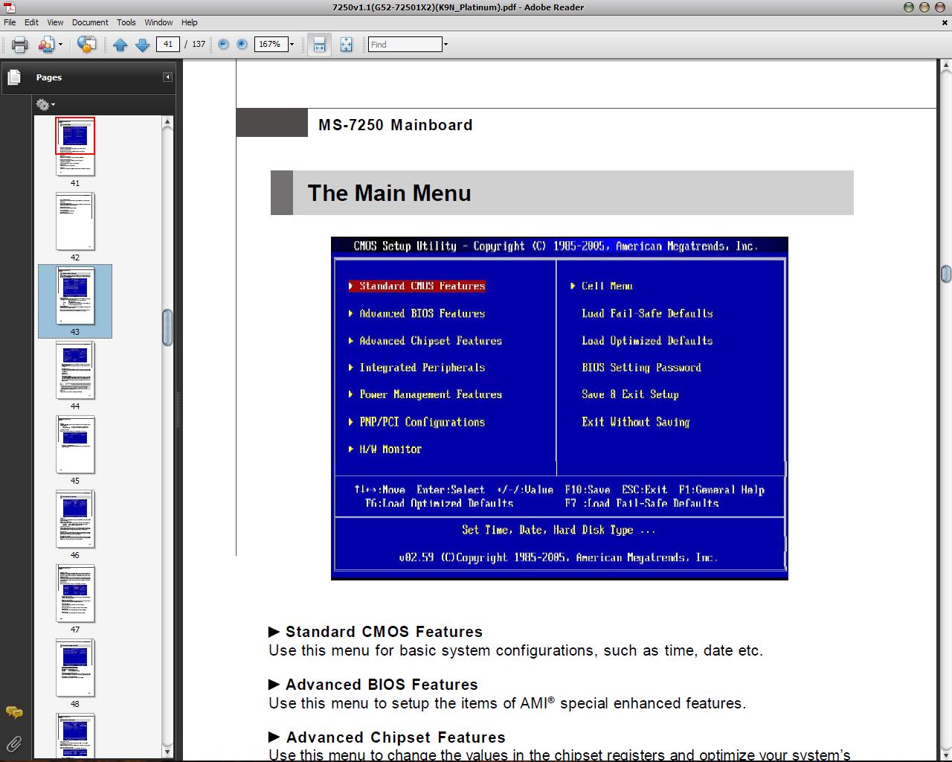Click 'Integrated Peripherals' in BIOS image
The height and width of the screenshot is (762, 952).
[x=422, y=368]
